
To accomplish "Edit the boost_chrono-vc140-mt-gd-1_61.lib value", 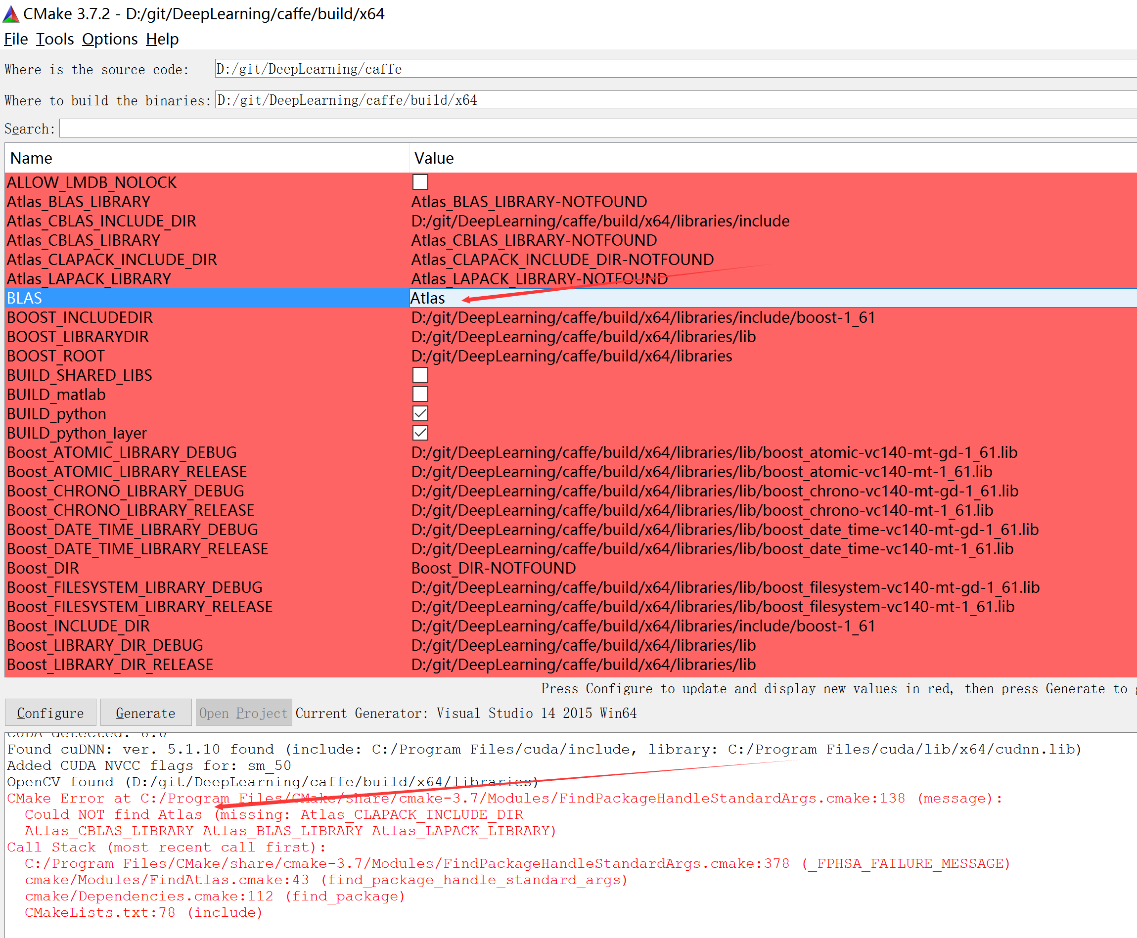I will click(773, 491).
